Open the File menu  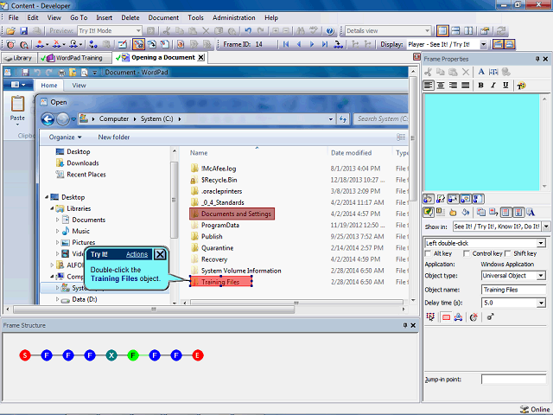(x=14, y=17)
